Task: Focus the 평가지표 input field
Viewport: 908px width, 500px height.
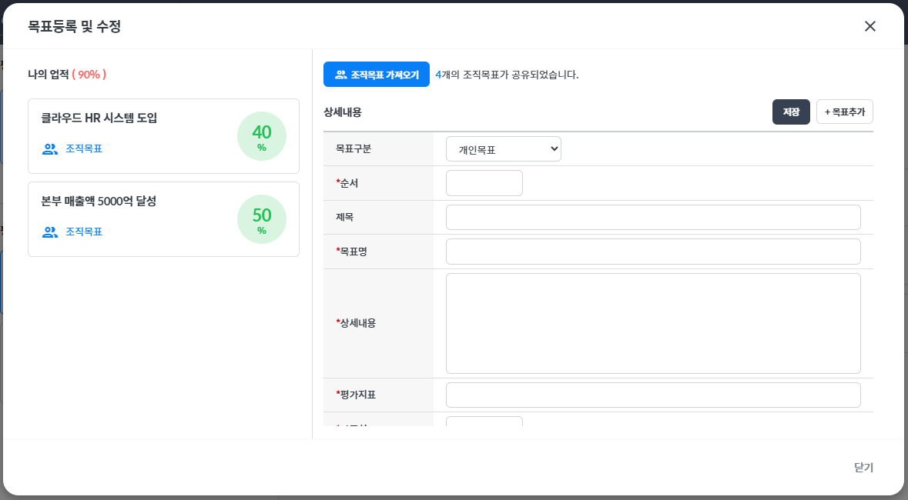Action: 653,395
